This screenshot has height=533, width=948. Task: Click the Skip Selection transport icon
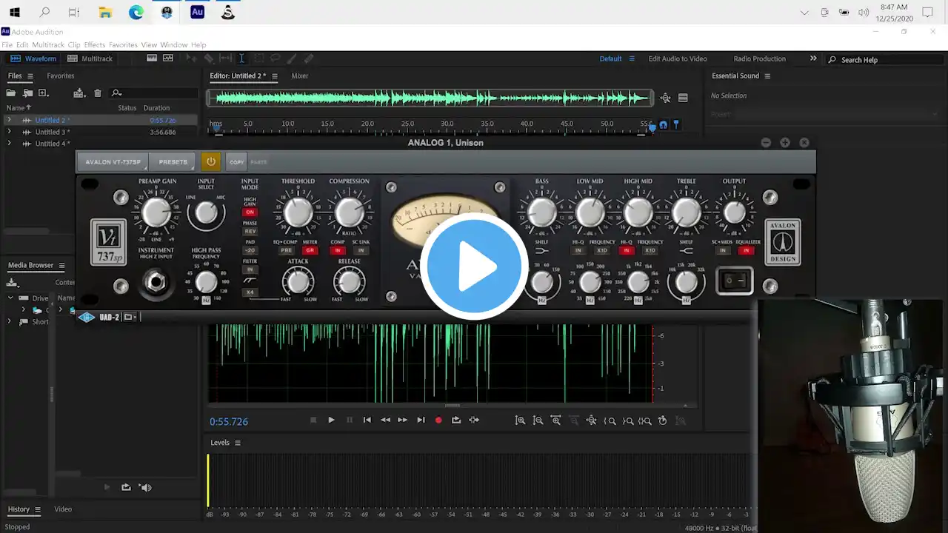point(474,420)
